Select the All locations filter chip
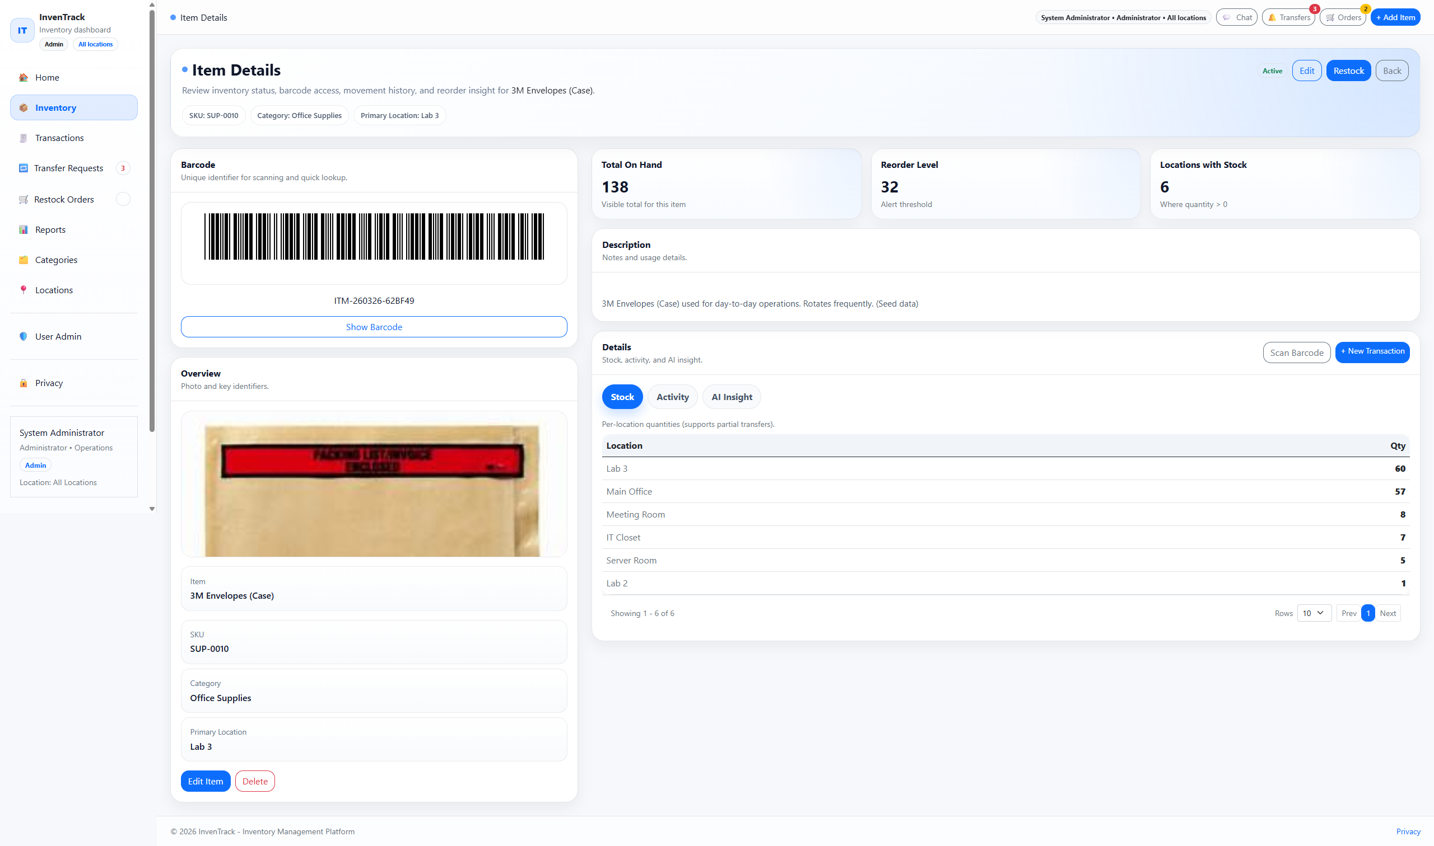1434x846 pixels. click(95, 44)
